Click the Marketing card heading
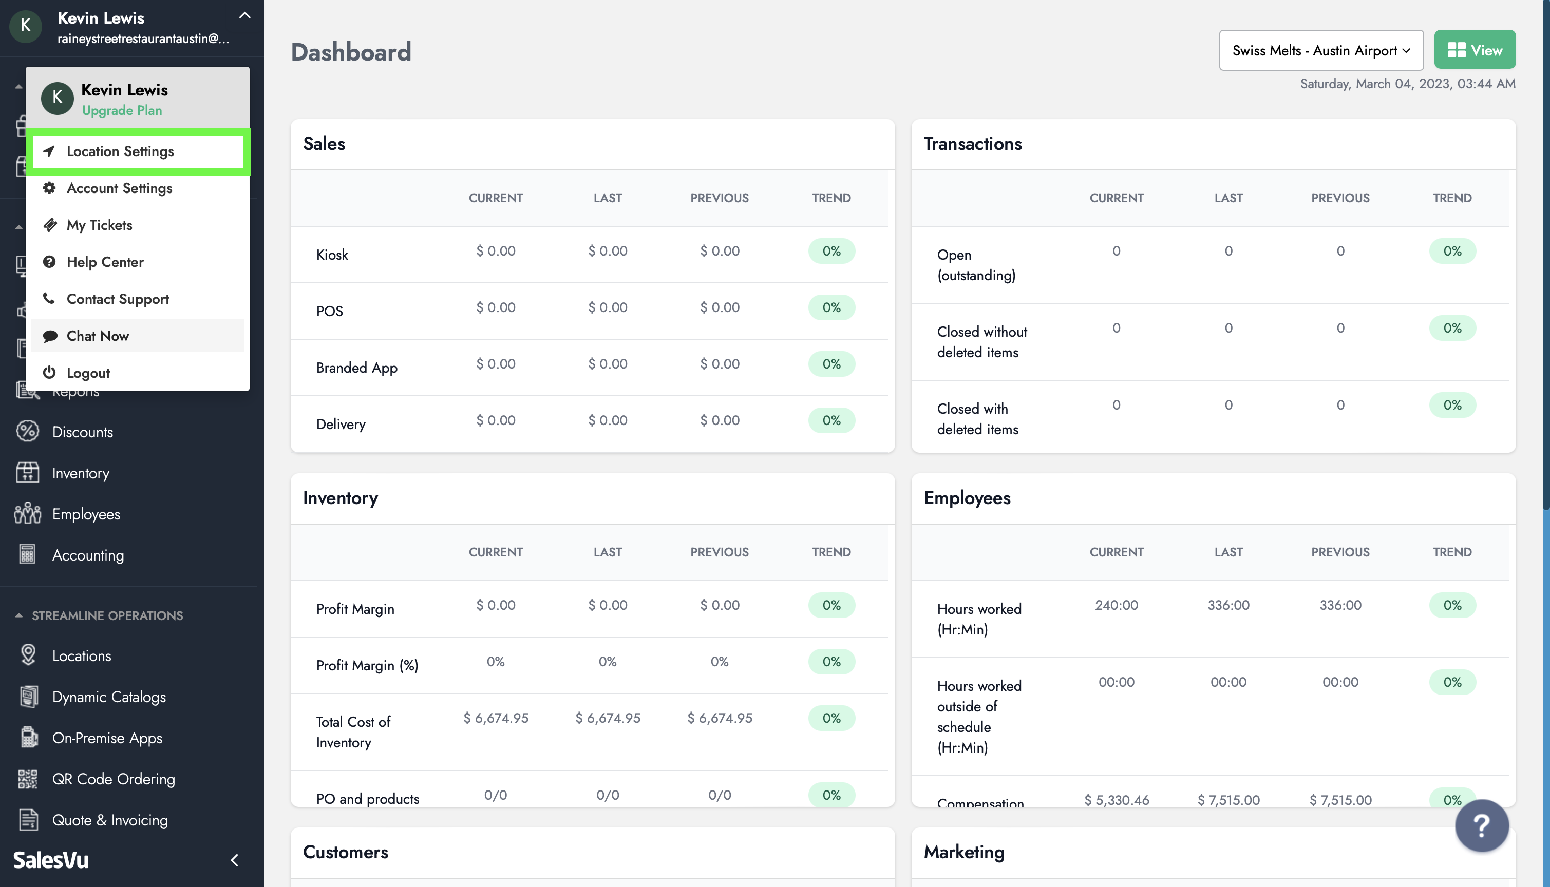The height and width of the screenshot is (887, 1550). click(x=963, y=852)
